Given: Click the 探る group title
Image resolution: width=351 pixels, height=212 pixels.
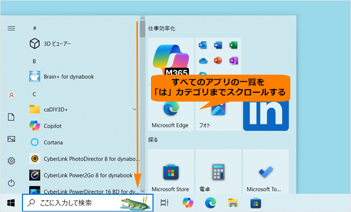Looking at the screenshot, I should (153, 140).
